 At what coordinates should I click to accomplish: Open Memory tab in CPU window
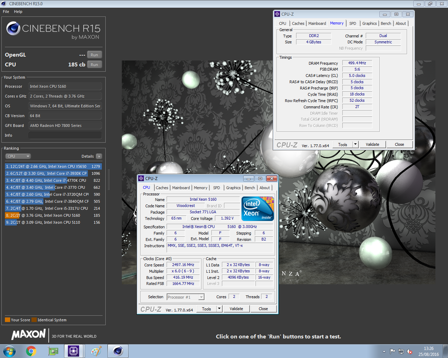click(x=201, y=188)
